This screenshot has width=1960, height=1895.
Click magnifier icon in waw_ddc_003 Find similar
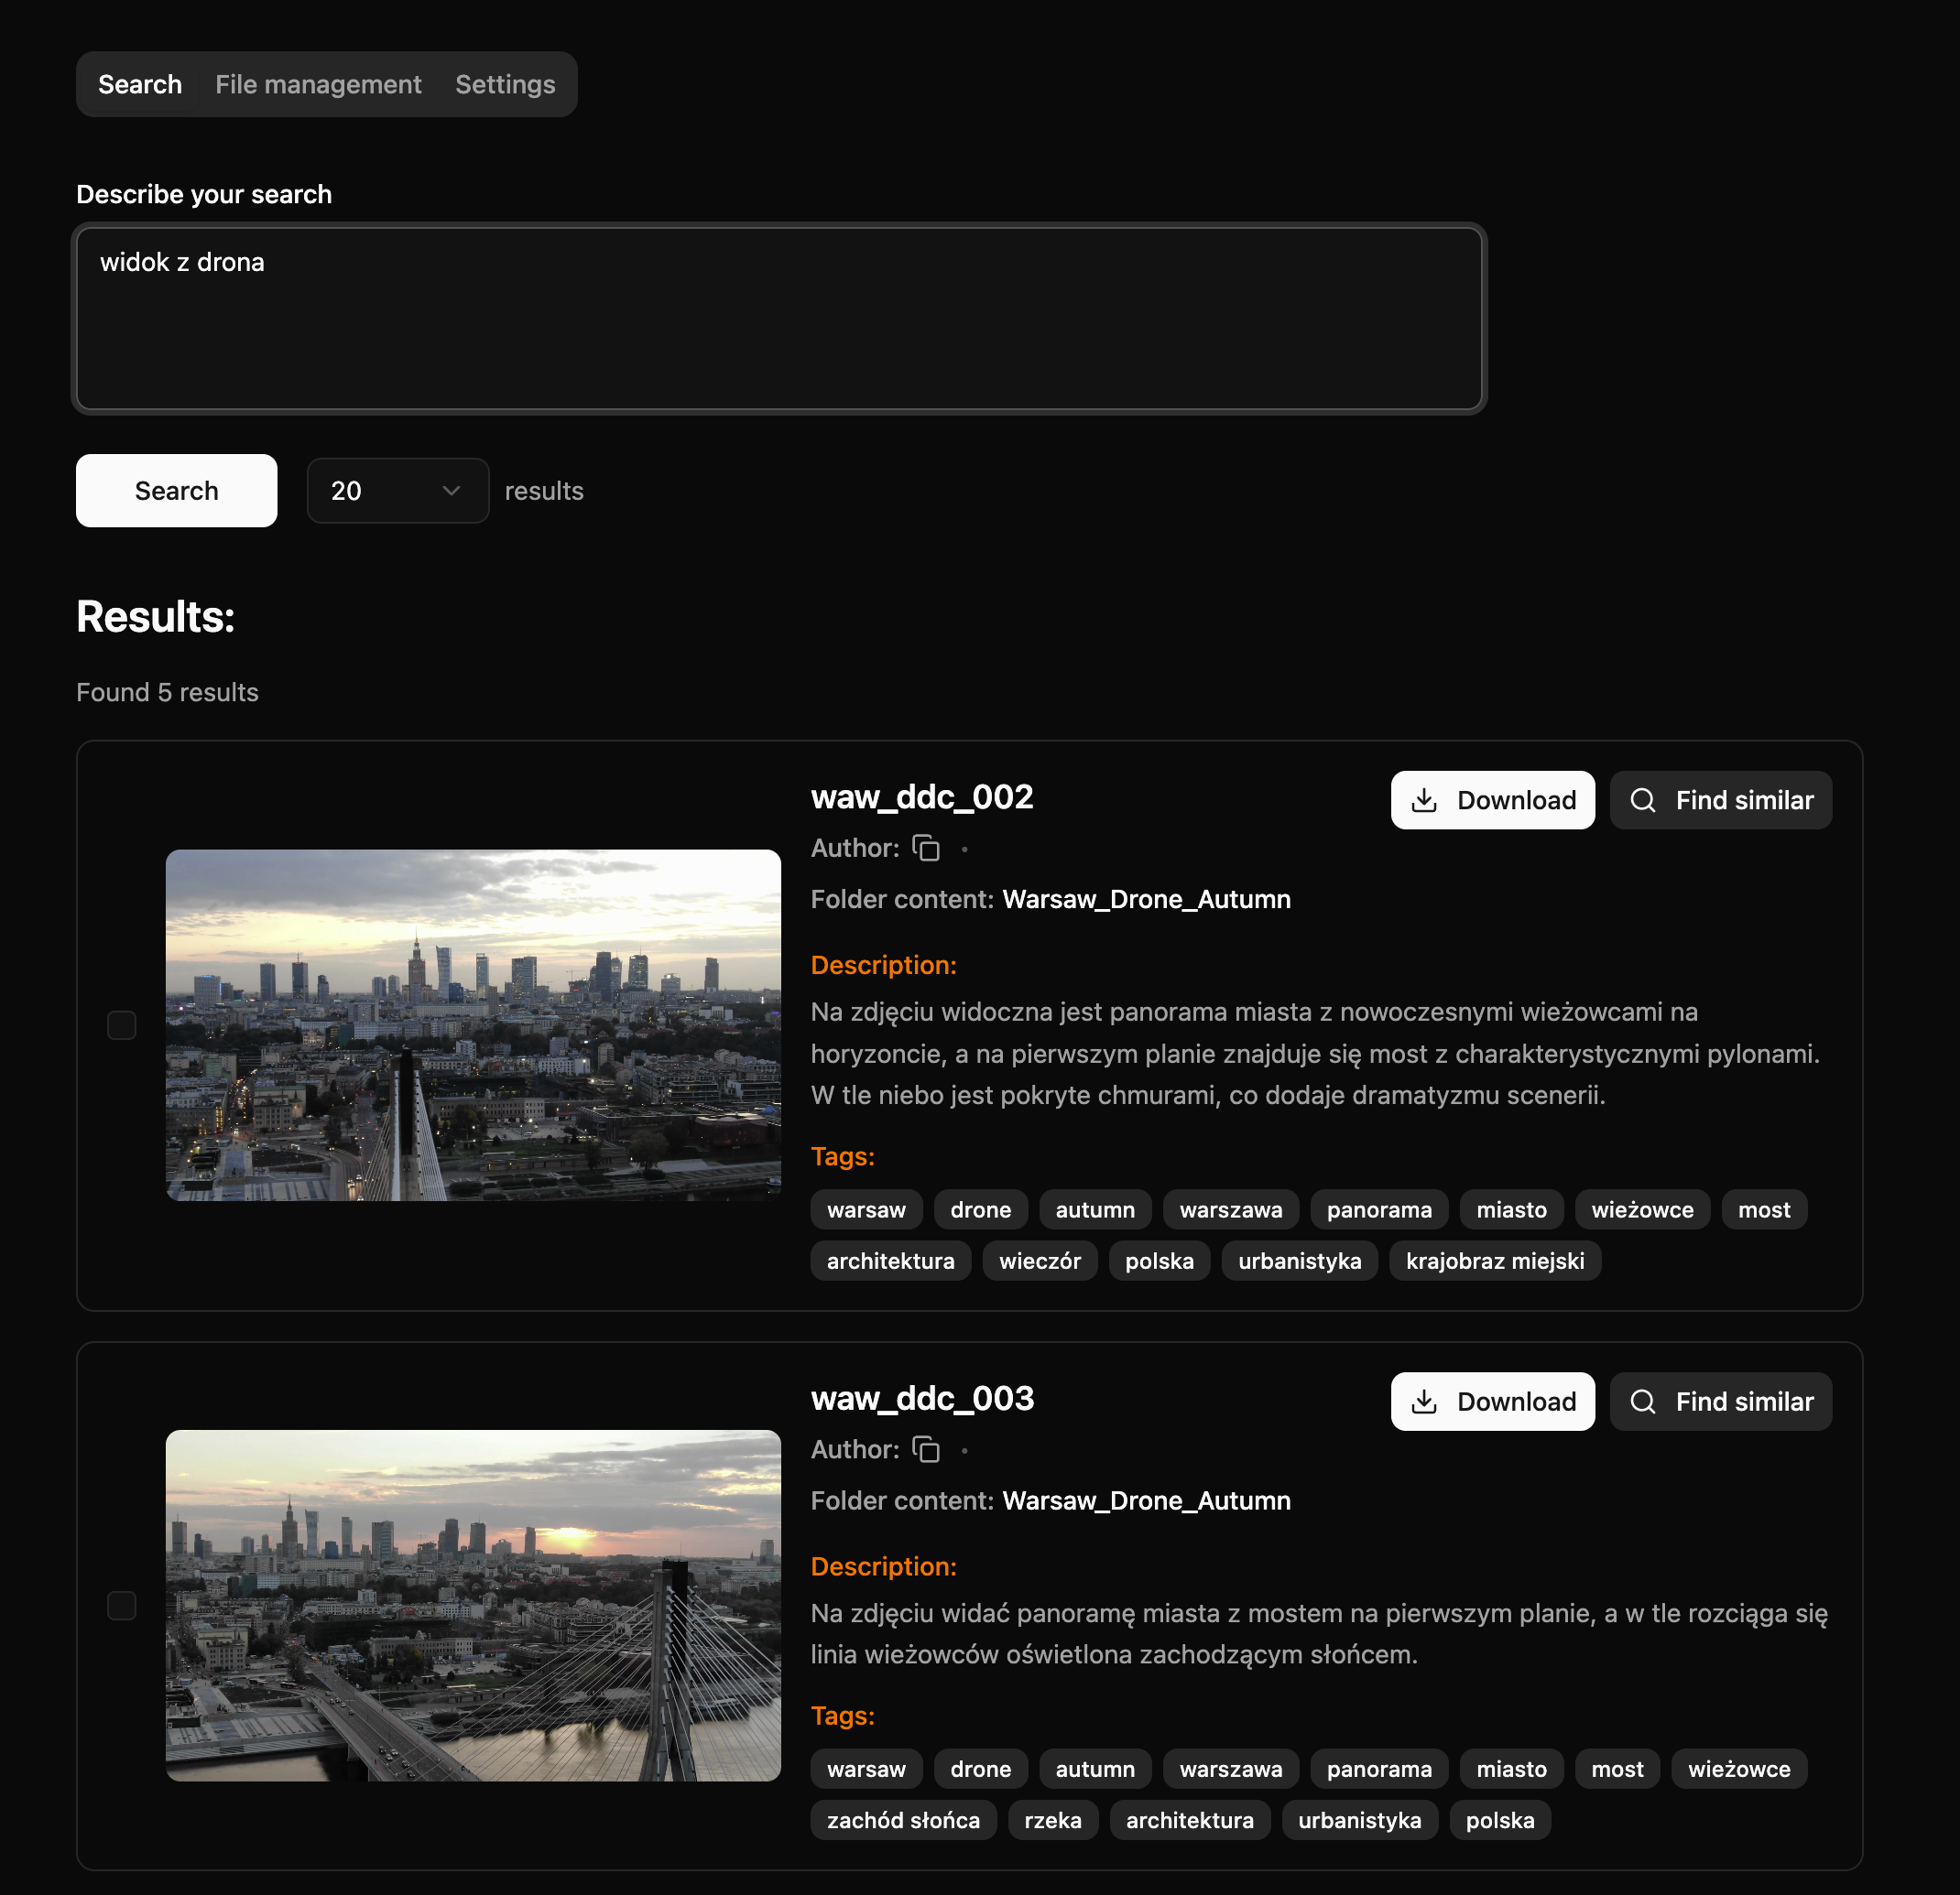coord(1642,1402)
